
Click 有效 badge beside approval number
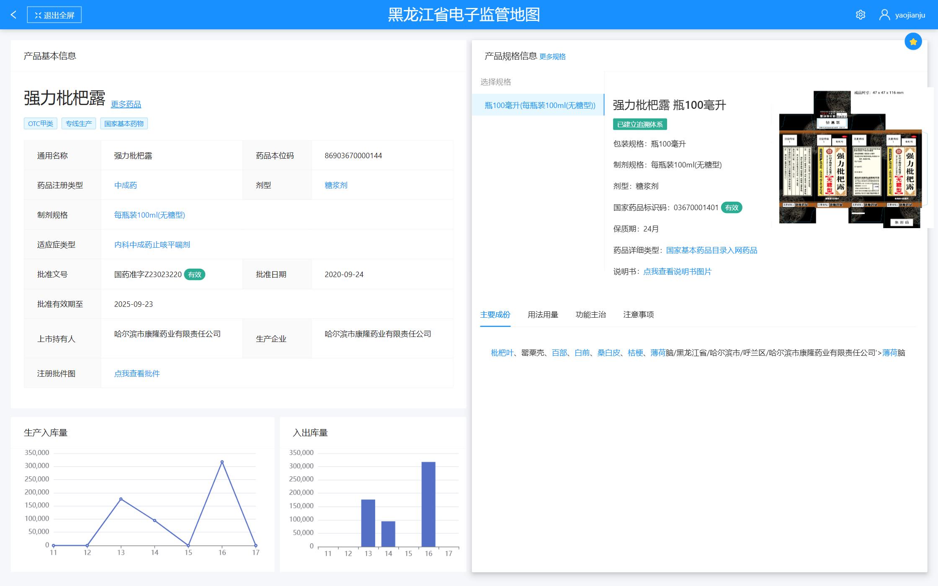pyautogui.click(x=195, y=275)
